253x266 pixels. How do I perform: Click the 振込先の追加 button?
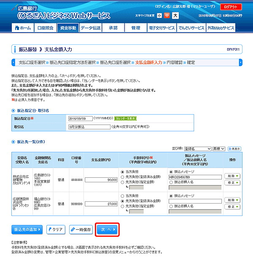pos(27,230)
